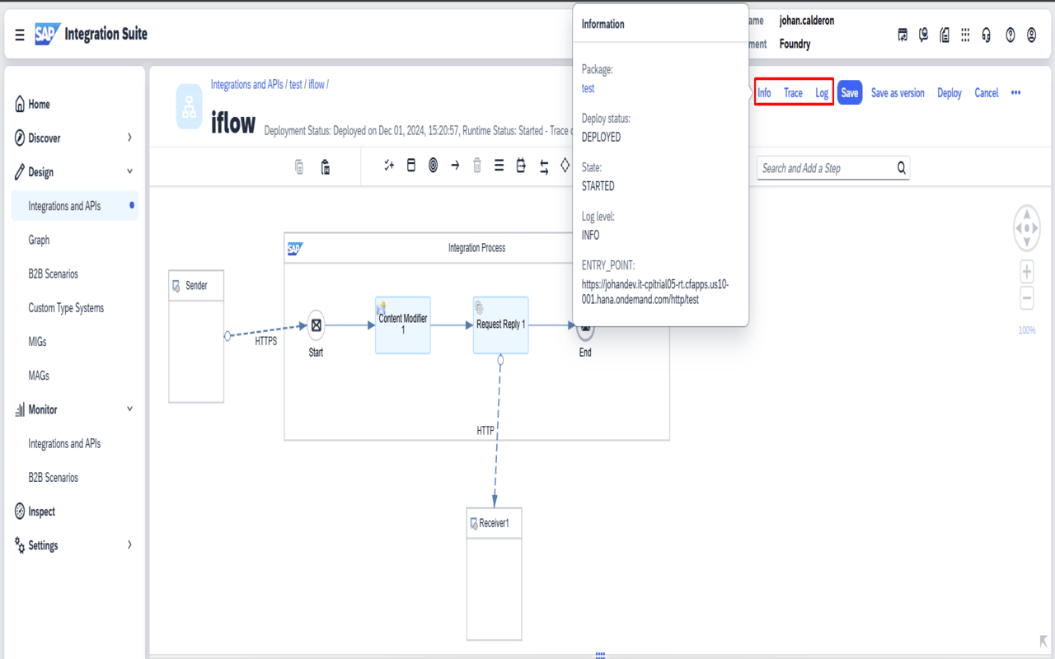The image size is (1055, 659).
Task: Select the End event label
Action: (585, 353)
